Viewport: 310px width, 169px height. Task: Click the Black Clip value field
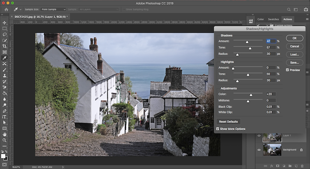(271, 107)
